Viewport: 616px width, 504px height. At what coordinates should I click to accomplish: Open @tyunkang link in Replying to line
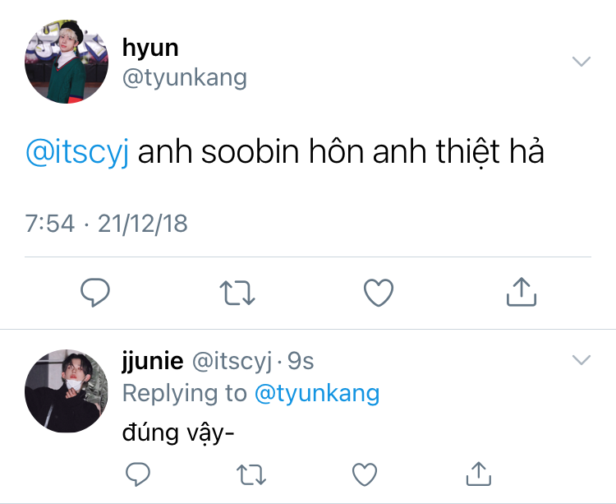[317, 393]
